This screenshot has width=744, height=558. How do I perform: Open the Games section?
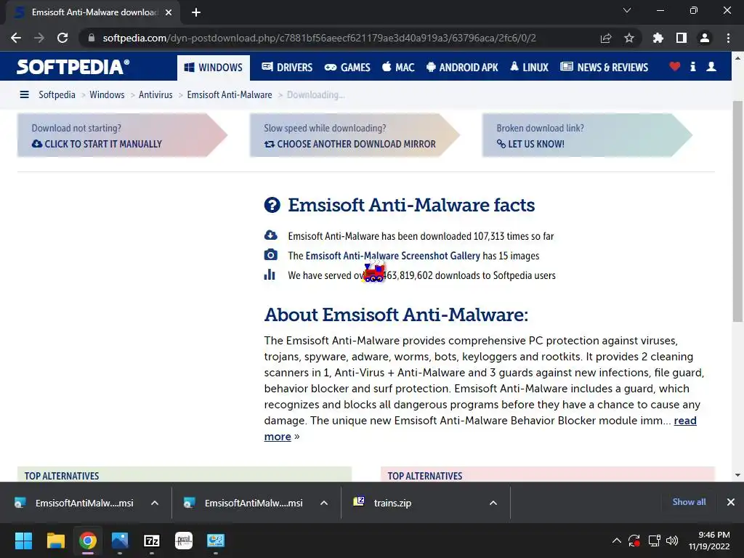(x=347, y=68)
